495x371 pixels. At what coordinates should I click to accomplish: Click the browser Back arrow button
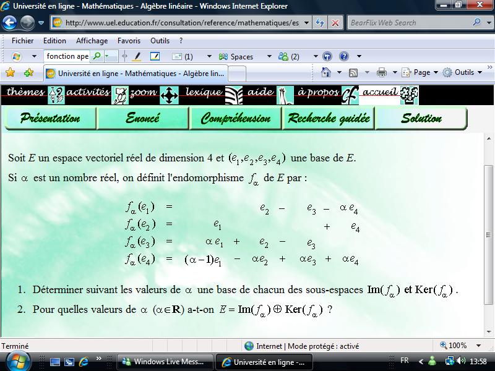coord(9,23)
